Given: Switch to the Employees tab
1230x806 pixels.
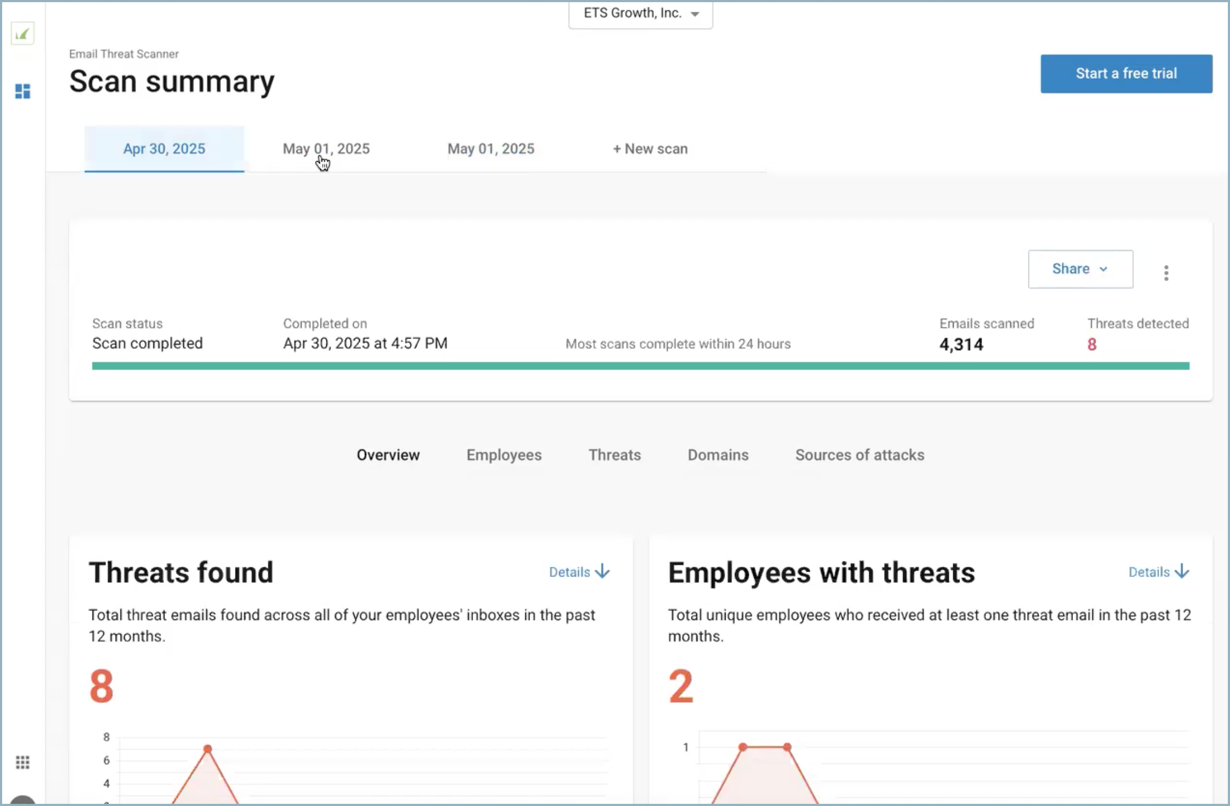Looking at the screenshot, I should pyautogui.click(x=504, y=455).
